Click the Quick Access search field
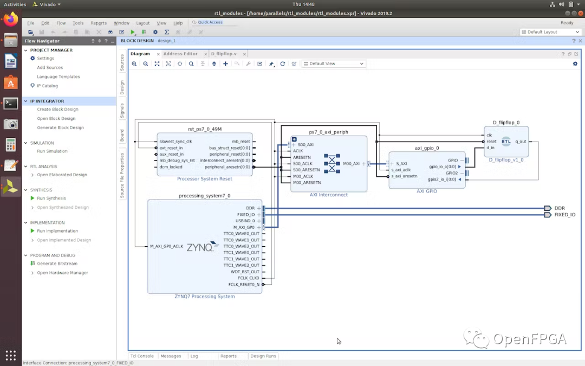The width and height of the screenshot is (585, 366). pos(210,23)
